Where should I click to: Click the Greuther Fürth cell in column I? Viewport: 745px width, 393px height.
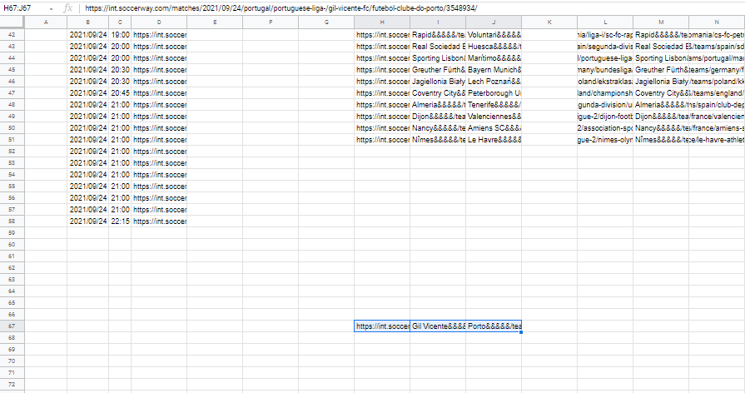click(x=438, y=70)
